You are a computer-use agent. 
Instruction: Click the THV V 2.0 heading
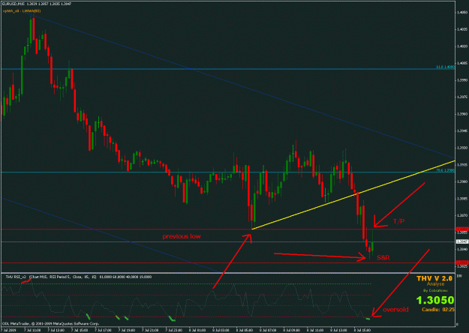point(434,278)
